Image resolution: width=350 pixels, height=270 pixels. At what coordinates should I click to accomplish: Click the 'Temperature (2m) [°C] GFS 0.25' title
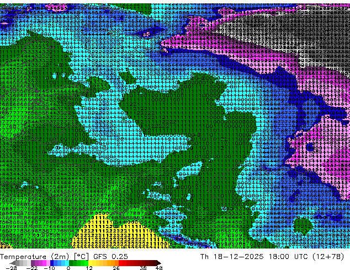click(x=64, y=256)
